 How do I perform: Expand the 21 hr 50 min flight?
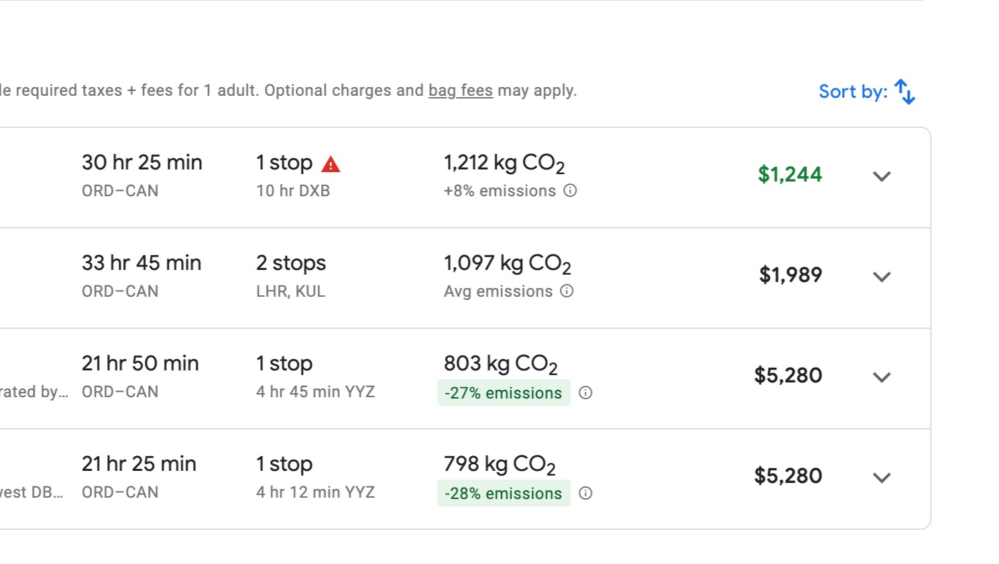click(882, 377)
